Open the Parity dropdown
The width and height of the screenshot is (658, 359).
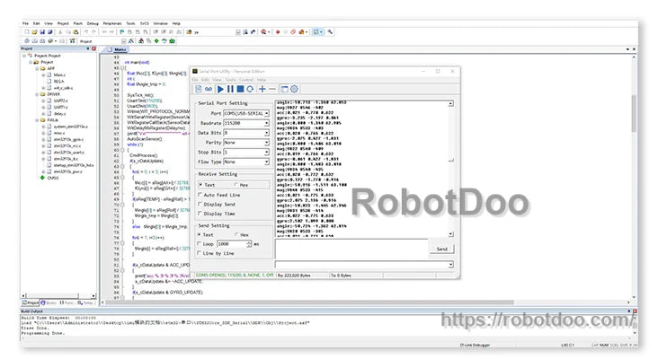click(x=246, y=143)
